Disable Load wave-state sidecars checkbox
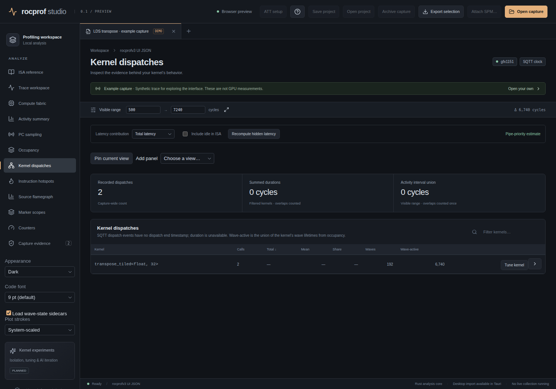Image resolution: width=556 pixels, height=389 pixels. click(x=9, y=313)
